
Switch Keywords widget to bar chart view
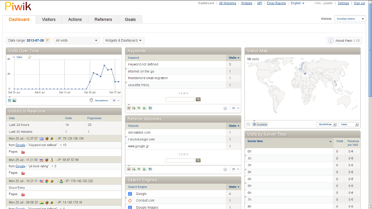[x=144, y=108]
